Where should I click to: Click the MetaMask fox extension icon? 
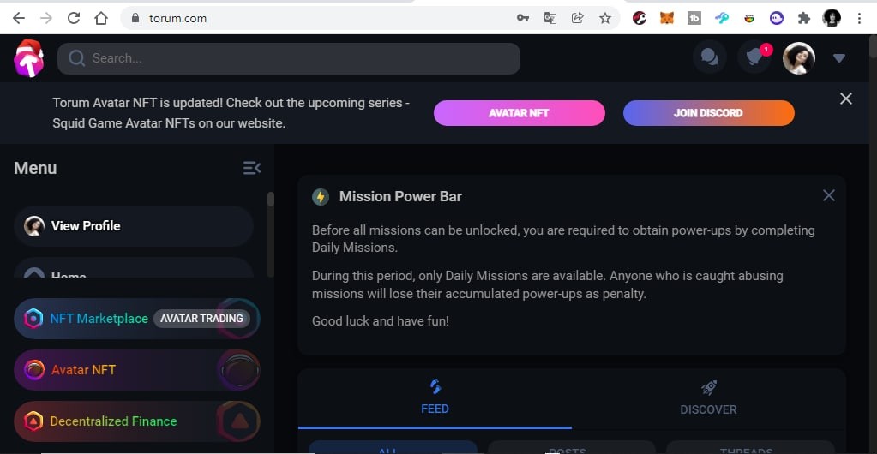pos(667,18)
